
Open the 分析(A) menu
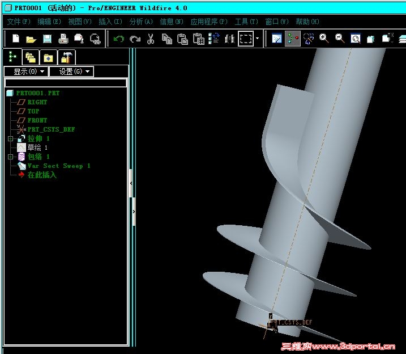point(141,22)
